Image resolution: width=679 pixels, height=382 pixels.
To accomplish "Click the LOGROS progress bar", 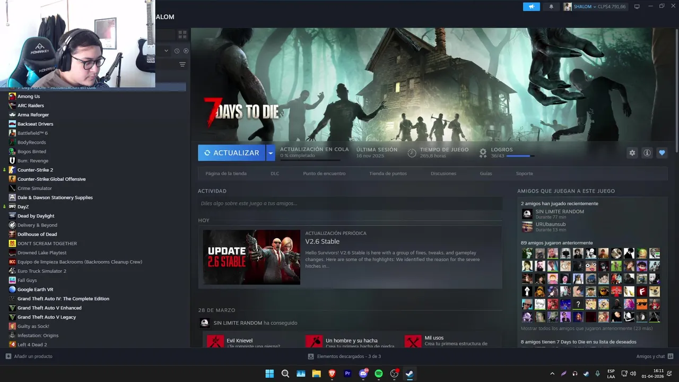I will tap(520, 156).
